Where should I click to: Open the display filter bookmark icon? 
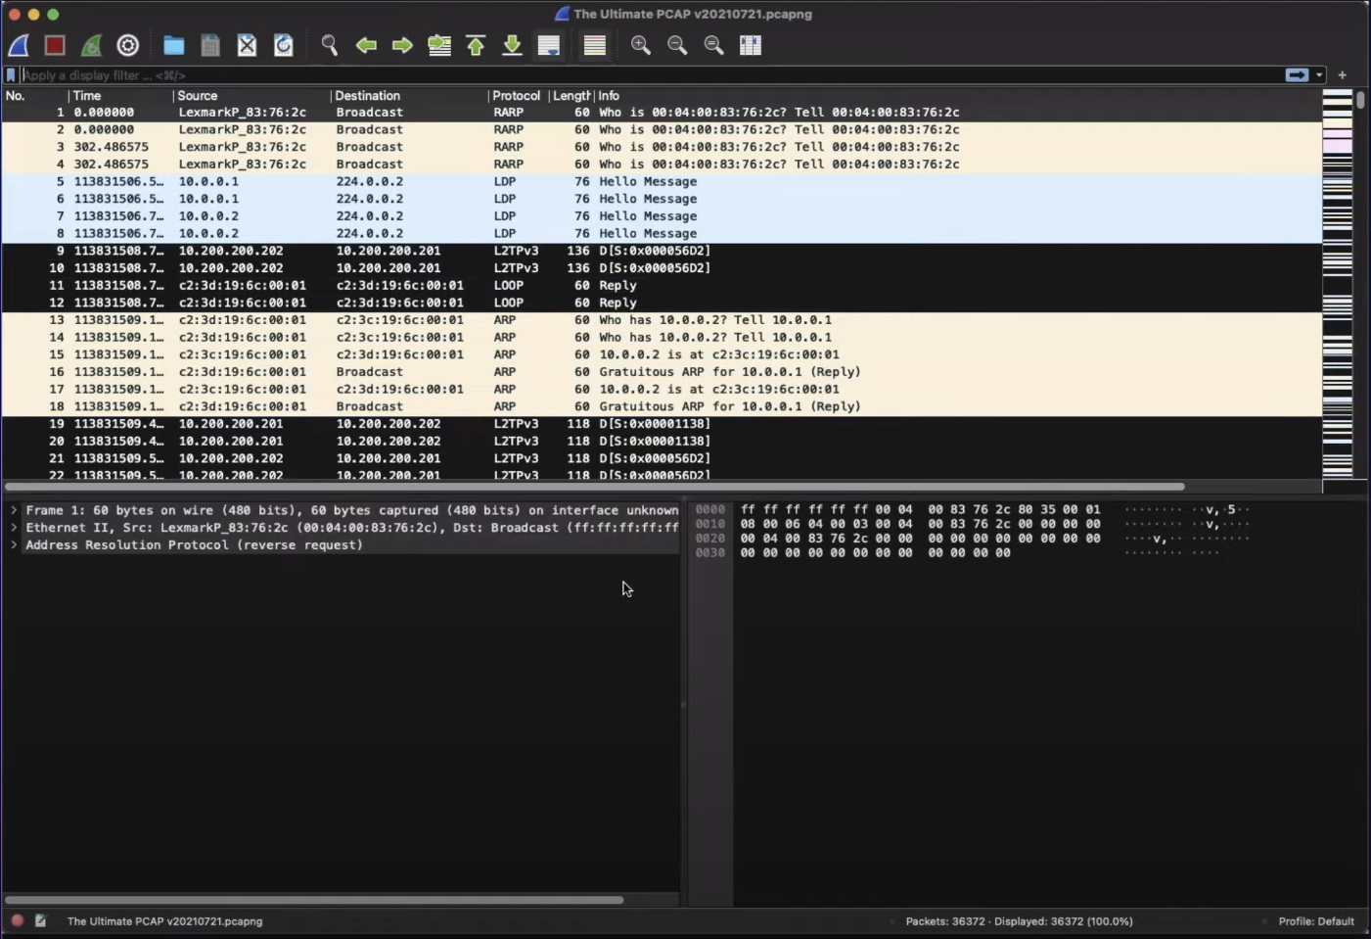(x=11, y=74)
